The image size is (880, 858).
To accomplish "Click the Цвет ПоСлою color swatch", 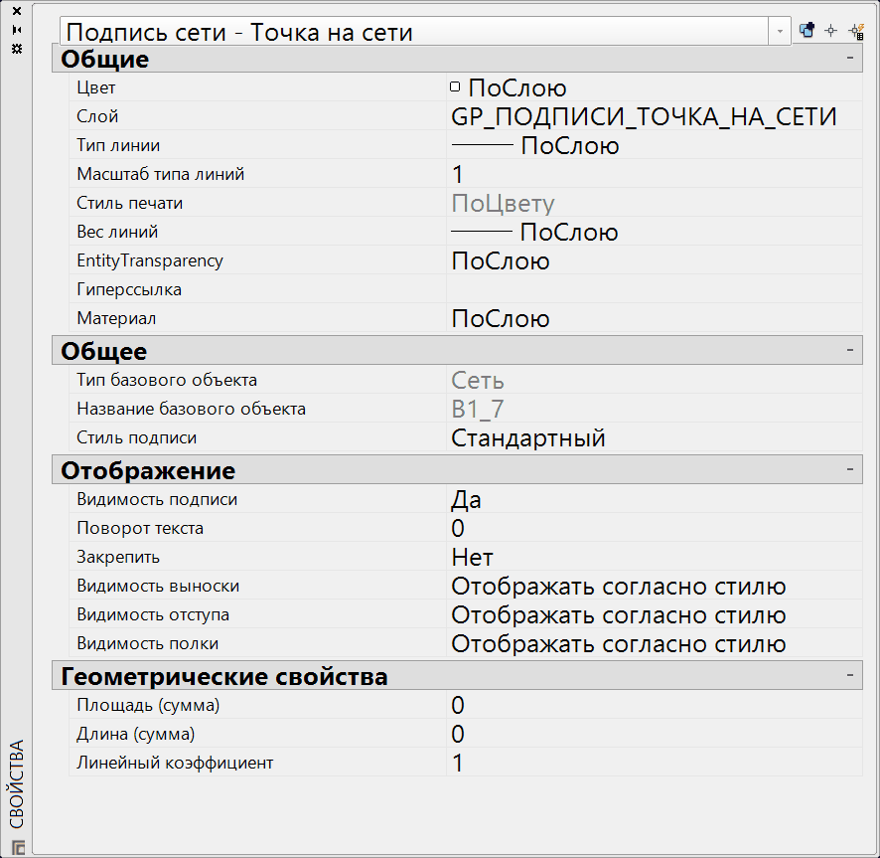I will (x=456, y=87).
